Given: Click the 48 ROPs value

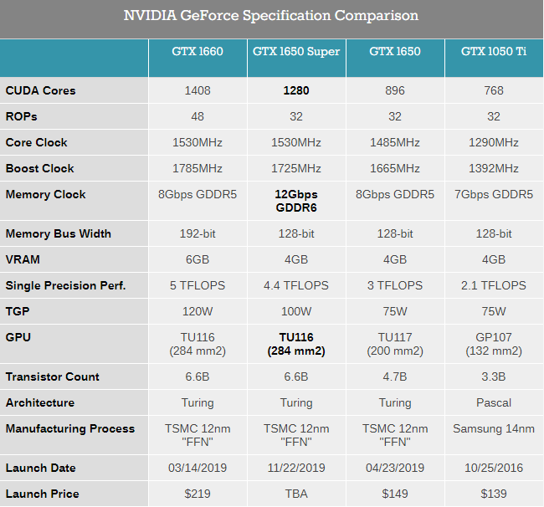Looking at the screenshot, I should [198, 116].
